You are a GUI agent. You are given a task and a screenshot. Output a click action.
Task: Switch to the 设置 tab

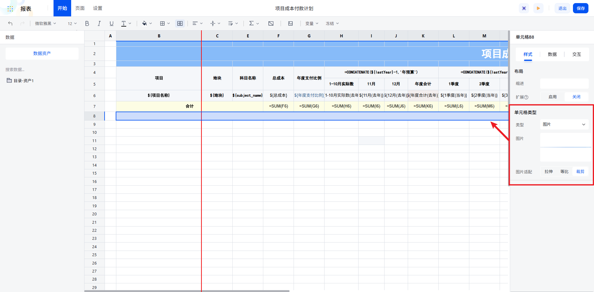pos(98,8)
